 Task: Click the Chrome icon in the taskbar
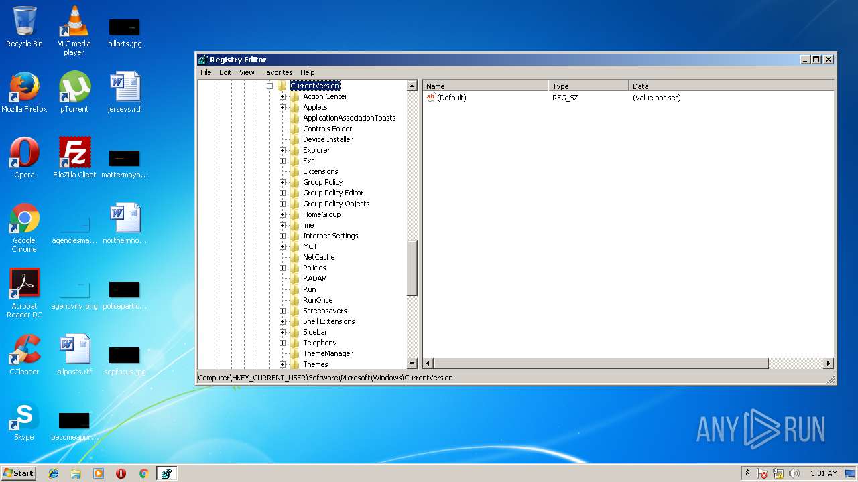coord(143,473)
